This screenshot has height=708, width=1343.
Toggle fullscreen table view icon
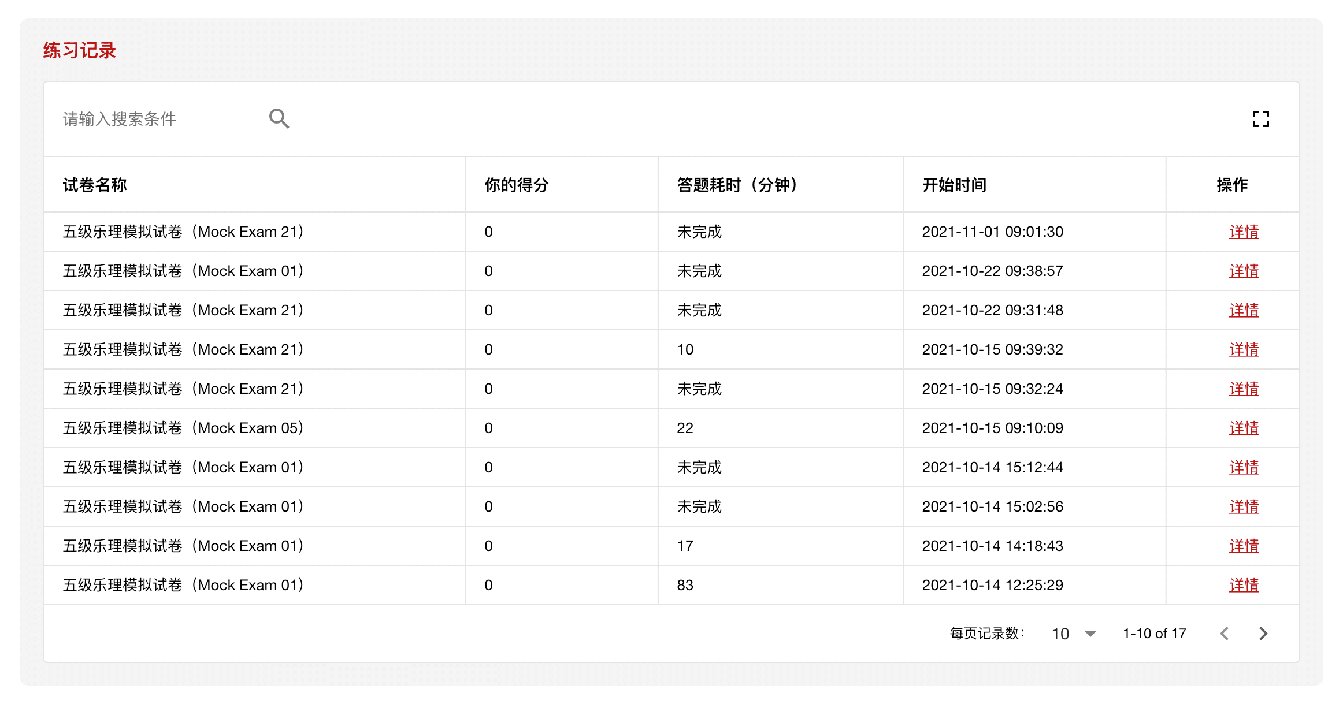1260,119
